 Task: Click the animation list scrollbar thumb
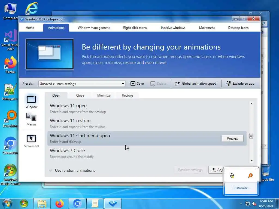(251, 136)
